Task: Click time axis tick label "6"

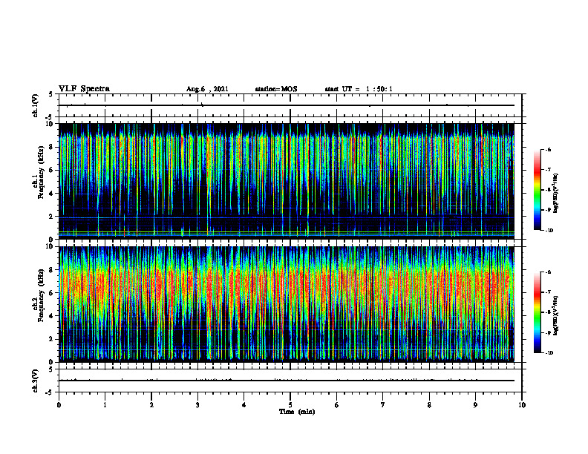Action: tap(337, 405)
